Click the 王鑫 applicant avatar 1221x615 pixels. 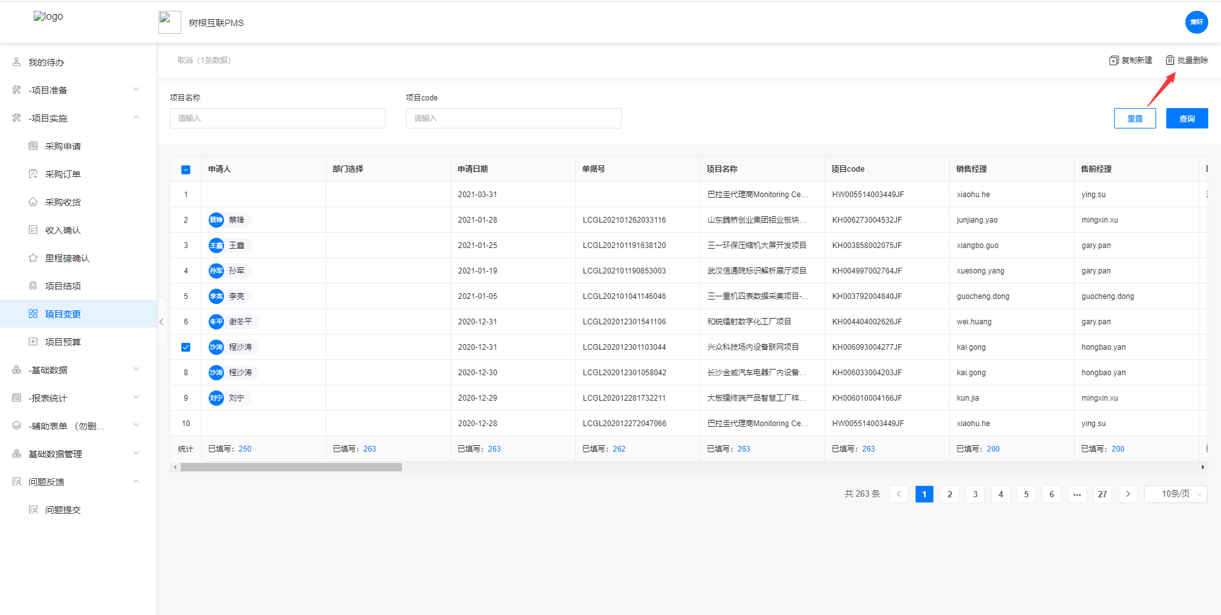pyautogui.click(x=216, y=245)
